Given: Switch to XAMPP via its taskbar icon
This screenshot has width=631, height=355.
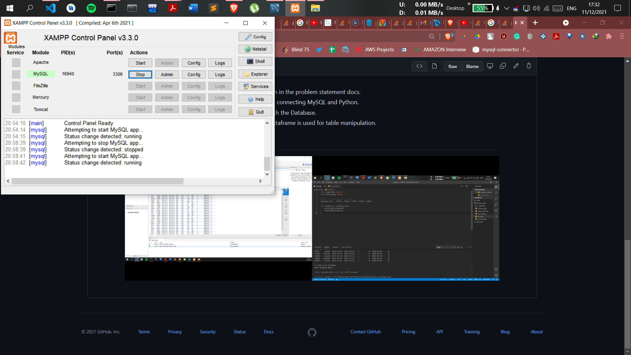Looking at the screenshot, I should (x=295, y=8).
